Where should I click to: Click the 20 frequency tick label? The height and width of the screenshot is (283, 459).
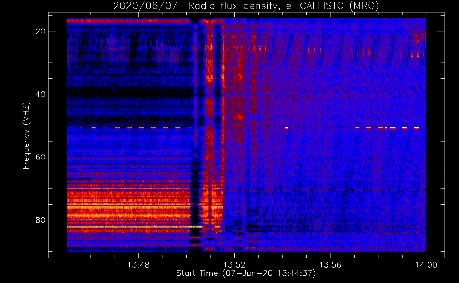[41, 31]
